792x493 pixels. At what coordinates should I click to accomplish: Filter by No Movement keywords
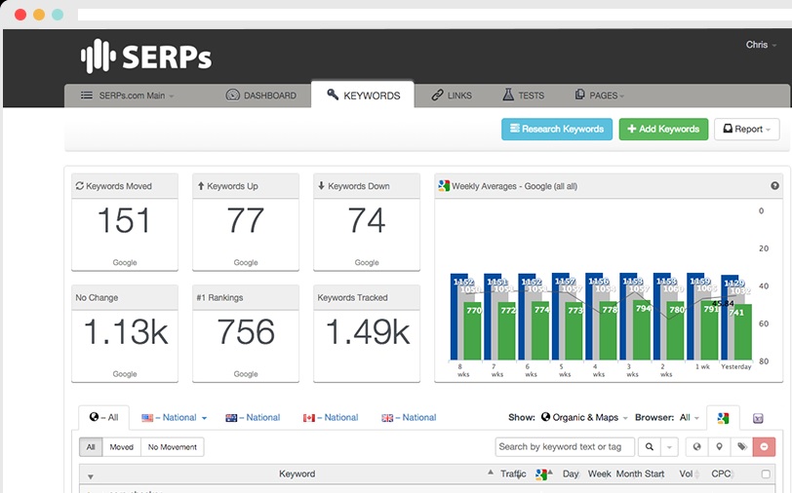(x=173, y=447)
